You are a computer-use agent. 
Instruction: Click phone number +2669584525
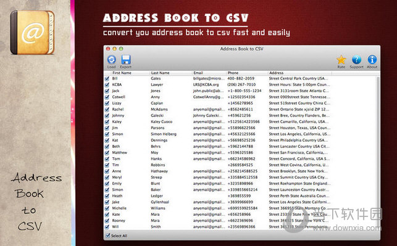(240, 165)
